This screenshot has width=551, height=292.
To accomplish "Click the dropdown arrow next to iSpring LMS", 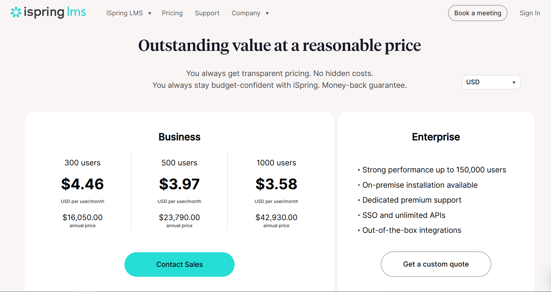I will [149, 13].
